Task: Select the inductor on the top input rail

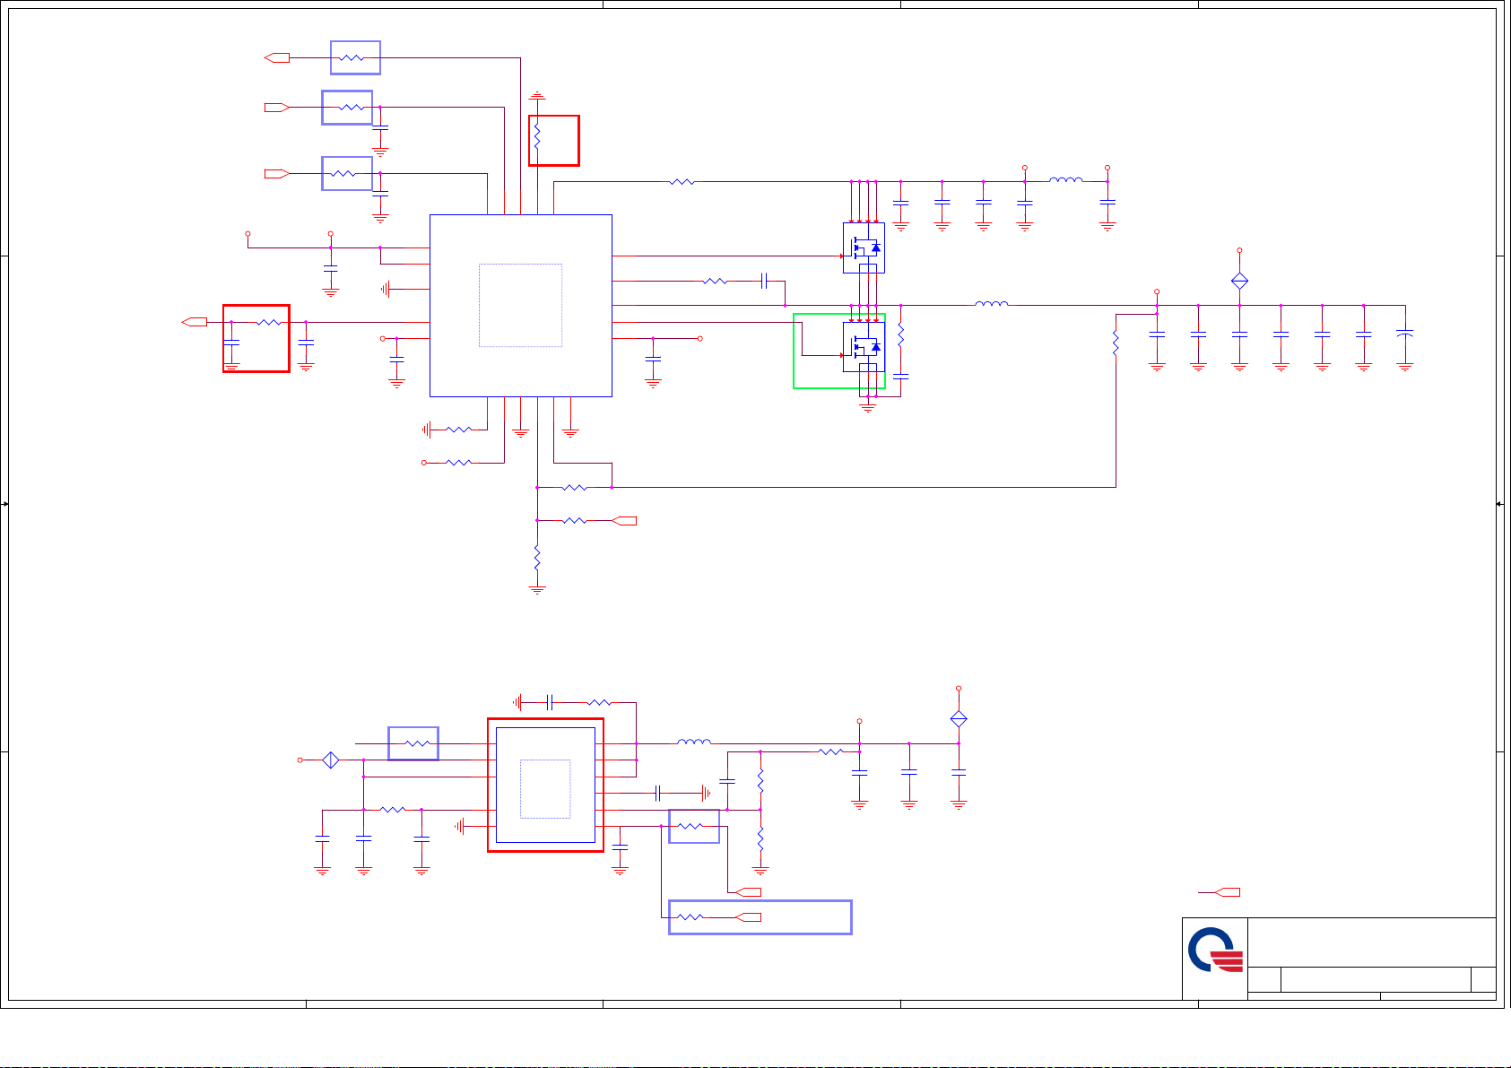Action: pos(1066,180)
